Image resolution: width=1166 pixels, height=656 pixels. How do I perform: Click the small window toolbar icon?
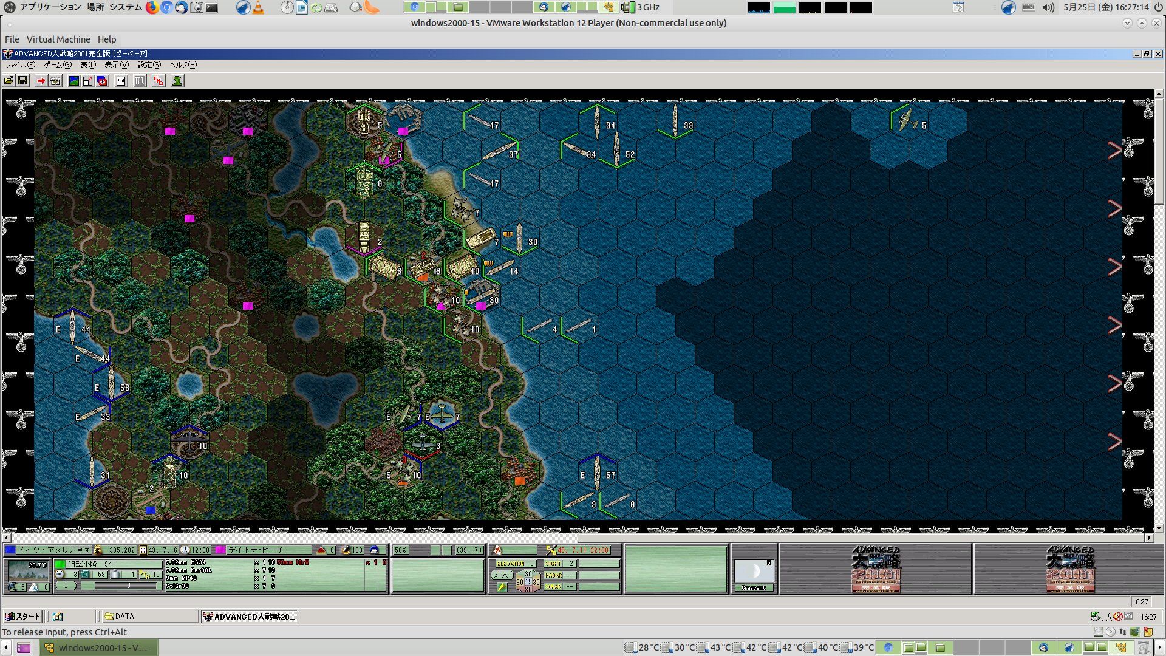pyautogui.click(x=88, y=81)
